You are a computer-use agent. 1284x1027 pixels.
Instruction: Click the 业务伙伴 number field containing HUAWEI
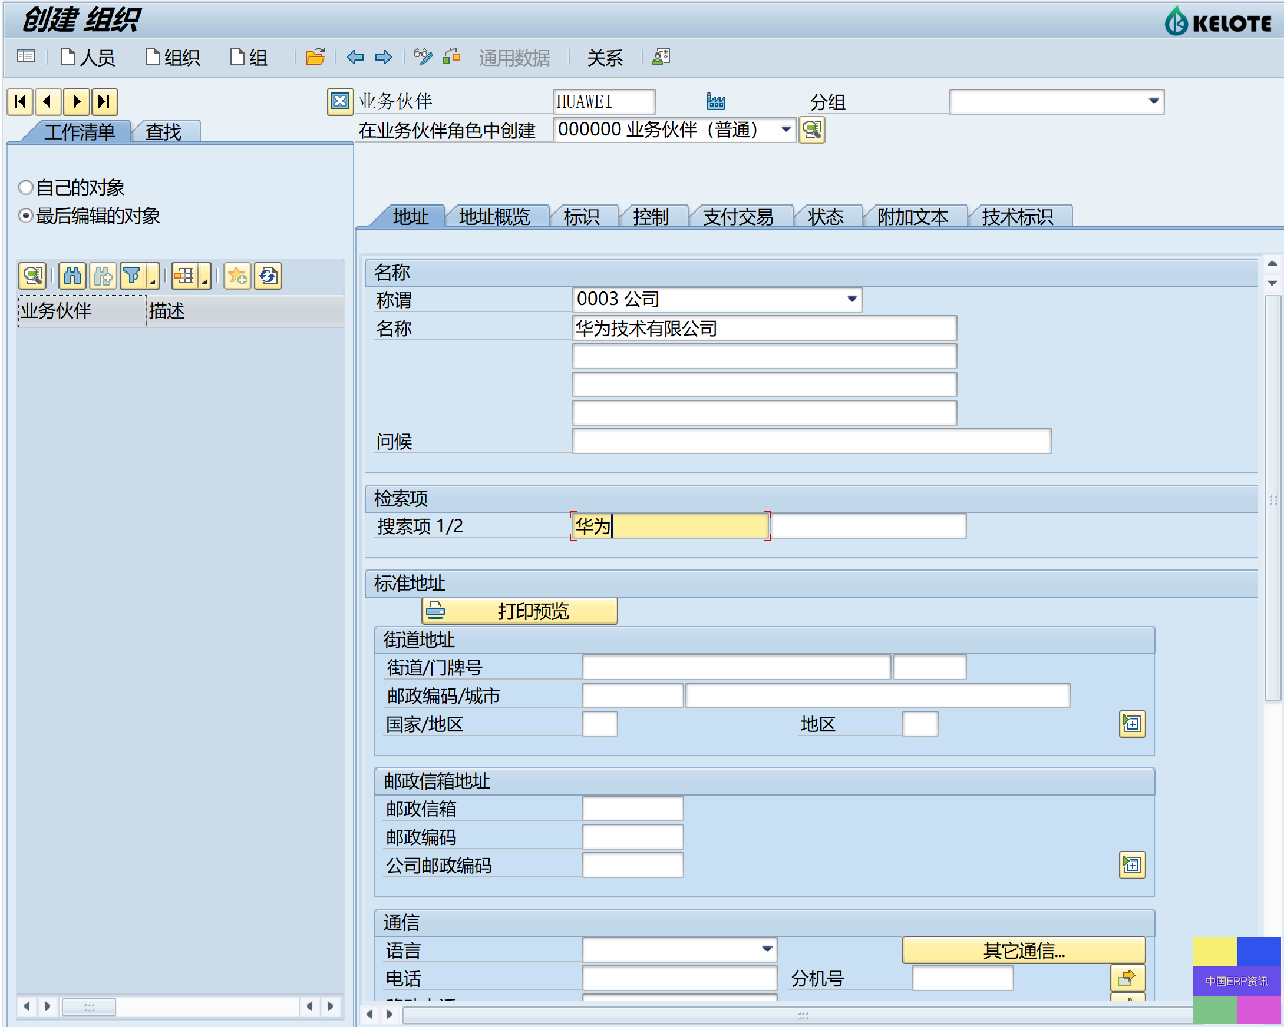click(x=604, y=101)
